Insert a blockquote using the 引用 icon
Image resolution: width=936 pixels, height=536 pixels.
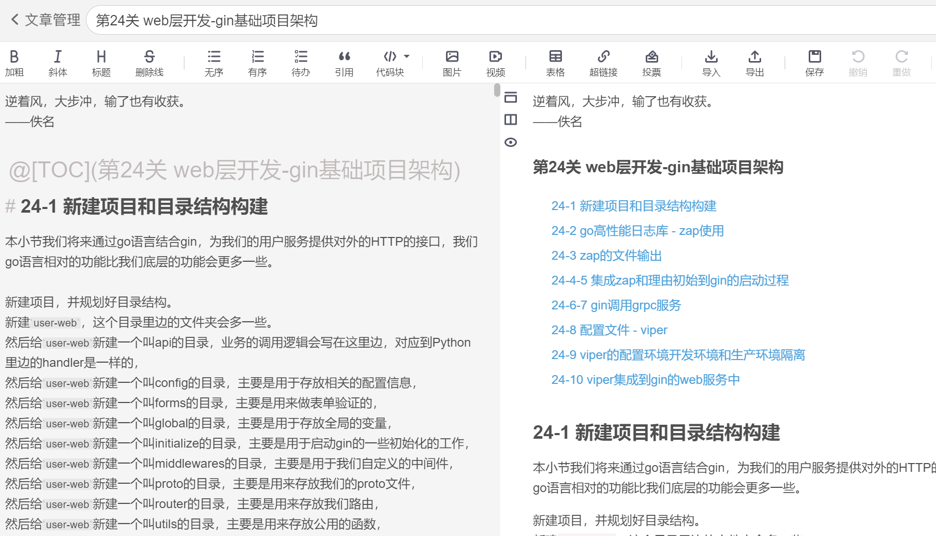(x=344, y=62)
